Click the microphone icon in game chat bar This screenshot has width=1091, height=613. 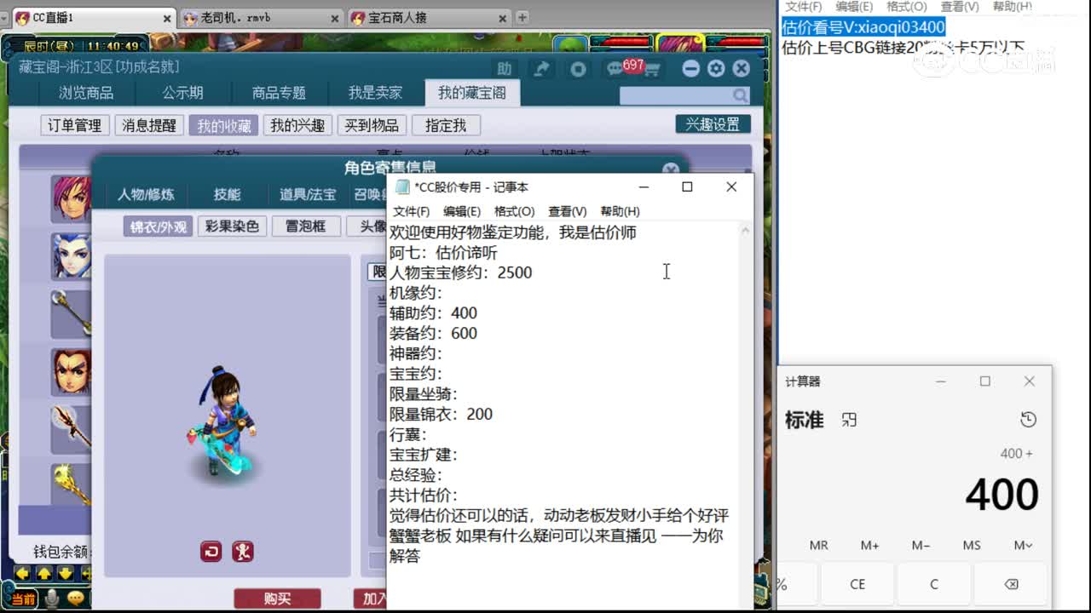click(x=52, y=599)
